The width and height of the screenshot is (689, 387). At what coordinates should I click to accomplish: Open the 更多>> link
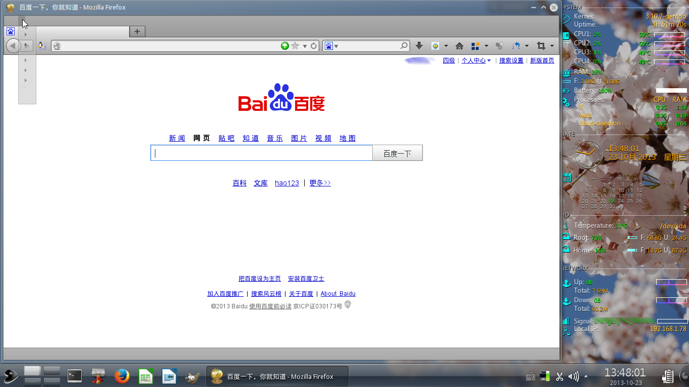click(x=320, y=183)
